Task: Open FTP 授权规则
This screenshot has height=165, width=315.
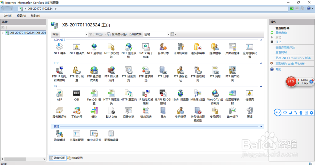Action: [x=198, y=74]
